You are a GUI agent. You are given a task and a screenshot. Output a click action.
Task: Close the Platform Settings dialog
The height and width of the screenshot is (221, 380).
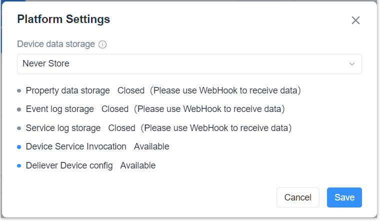[355, 20]
